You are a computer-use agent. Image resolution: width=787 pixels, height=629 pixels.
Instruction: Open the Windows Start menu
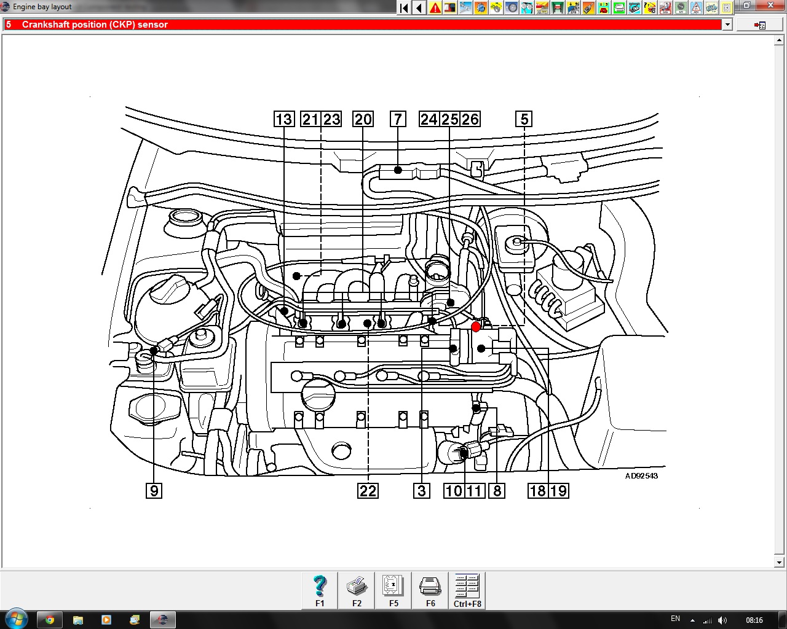point(16,619)
